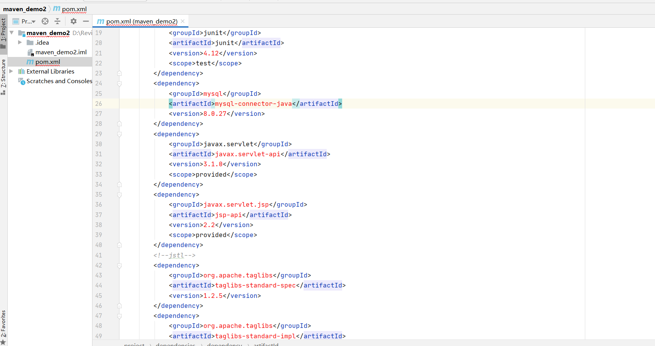Click the fold marker on line 28
Screen dimensions: 655x346
pos(119,124)
